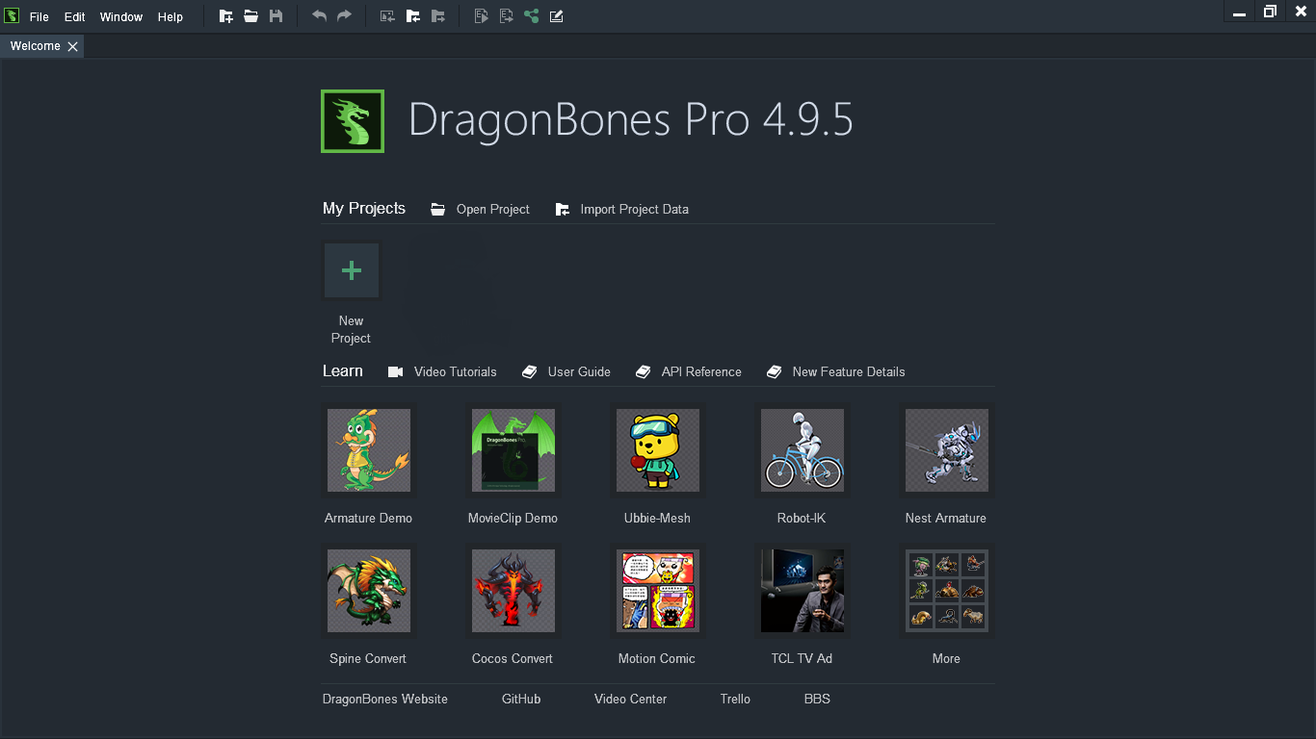Open the Ubbie-Mesh bear thumbnail

pos(658,450)
